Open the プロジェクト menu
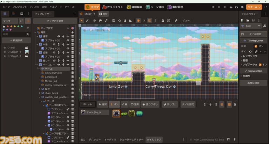Viewport: 269px width, 144px height. [x=20, y=7]
